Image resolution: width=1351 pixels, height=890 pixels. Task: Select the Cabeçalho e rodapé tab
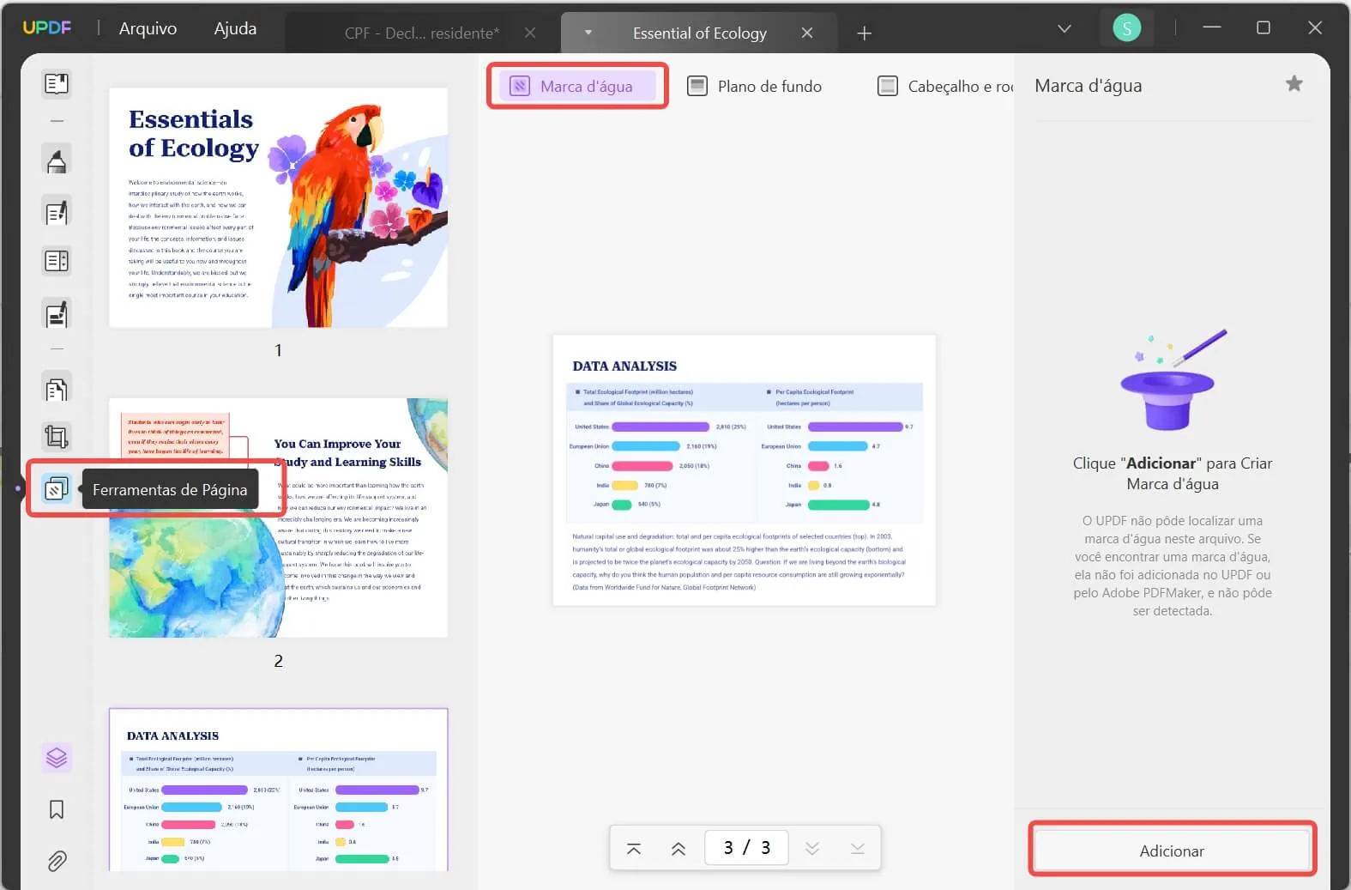(945, 86)
